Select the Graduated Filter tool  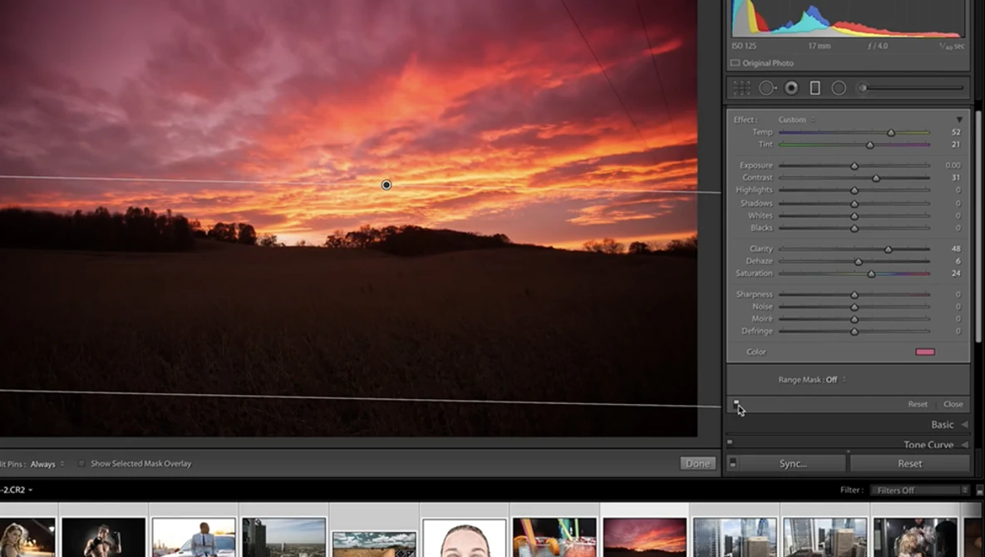click(x=815, y=88)
